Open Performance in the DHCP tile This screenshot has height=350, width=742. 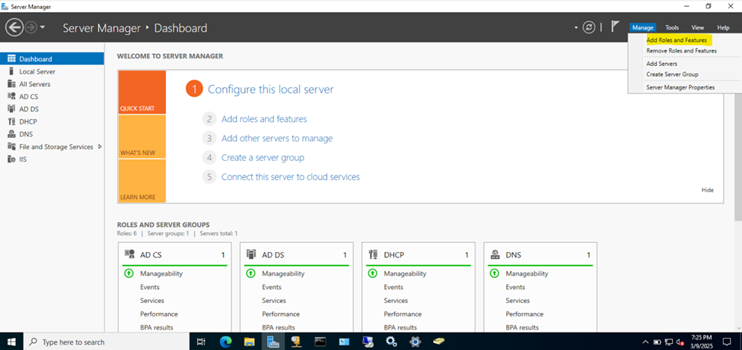pyautogui.click(x=403, y=314)
